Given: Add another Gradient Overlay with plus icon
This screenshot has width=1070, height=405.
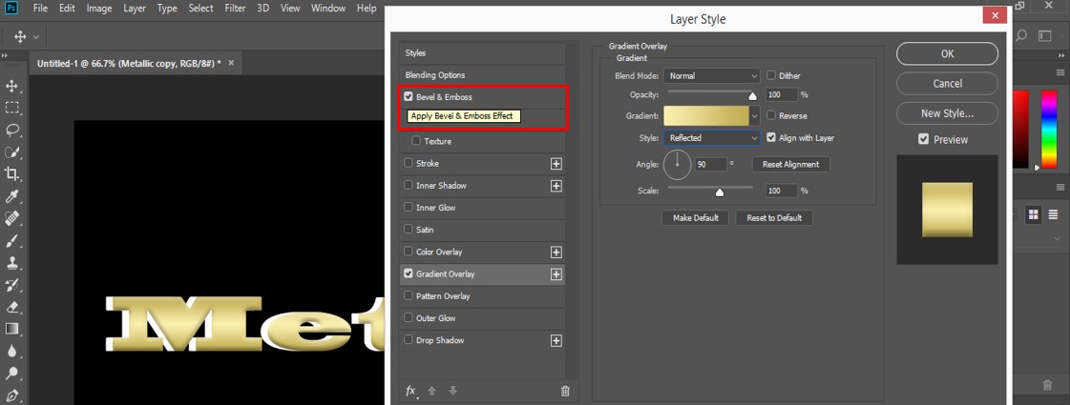Looking at the screenshot, I should click(556, 274).
